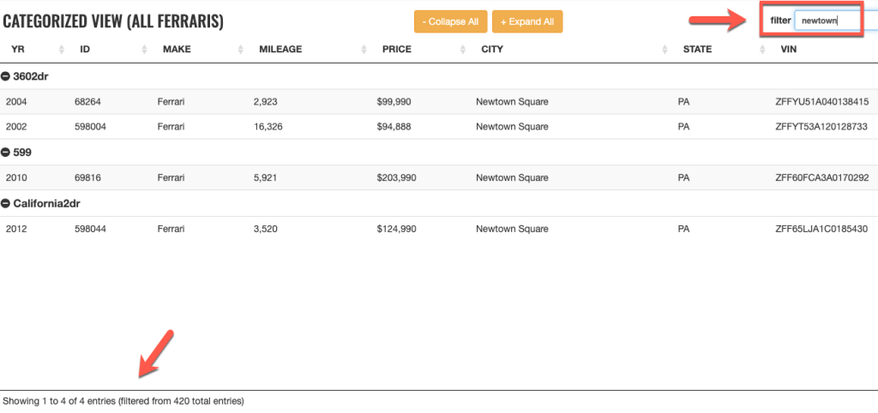The width and height of the screenshot is (878, 413).
Task: Click into the filter text field
Action: (x=827, y=21)
